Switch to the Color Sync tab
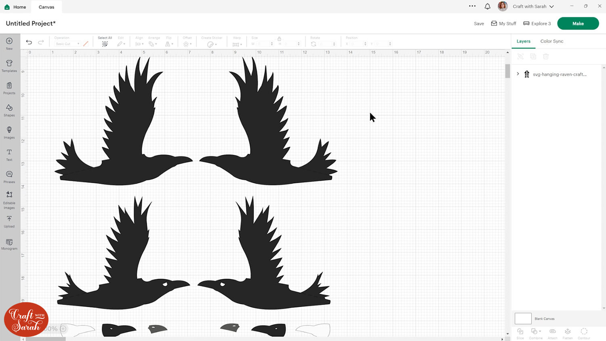This screenshot has height=341, width=606. (552, 41)
